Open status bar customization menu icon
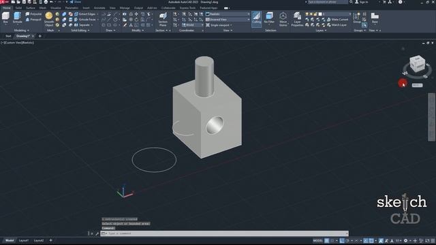This screenshot has height=245, width=436. (x=433, y=240)
